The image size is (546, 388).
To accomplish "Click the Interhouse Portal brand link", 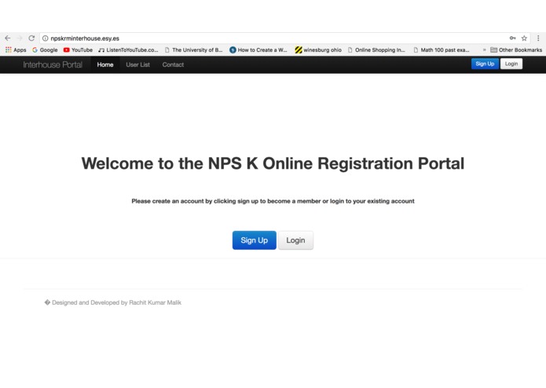I will pyautogui.click(x=53, y=64).
